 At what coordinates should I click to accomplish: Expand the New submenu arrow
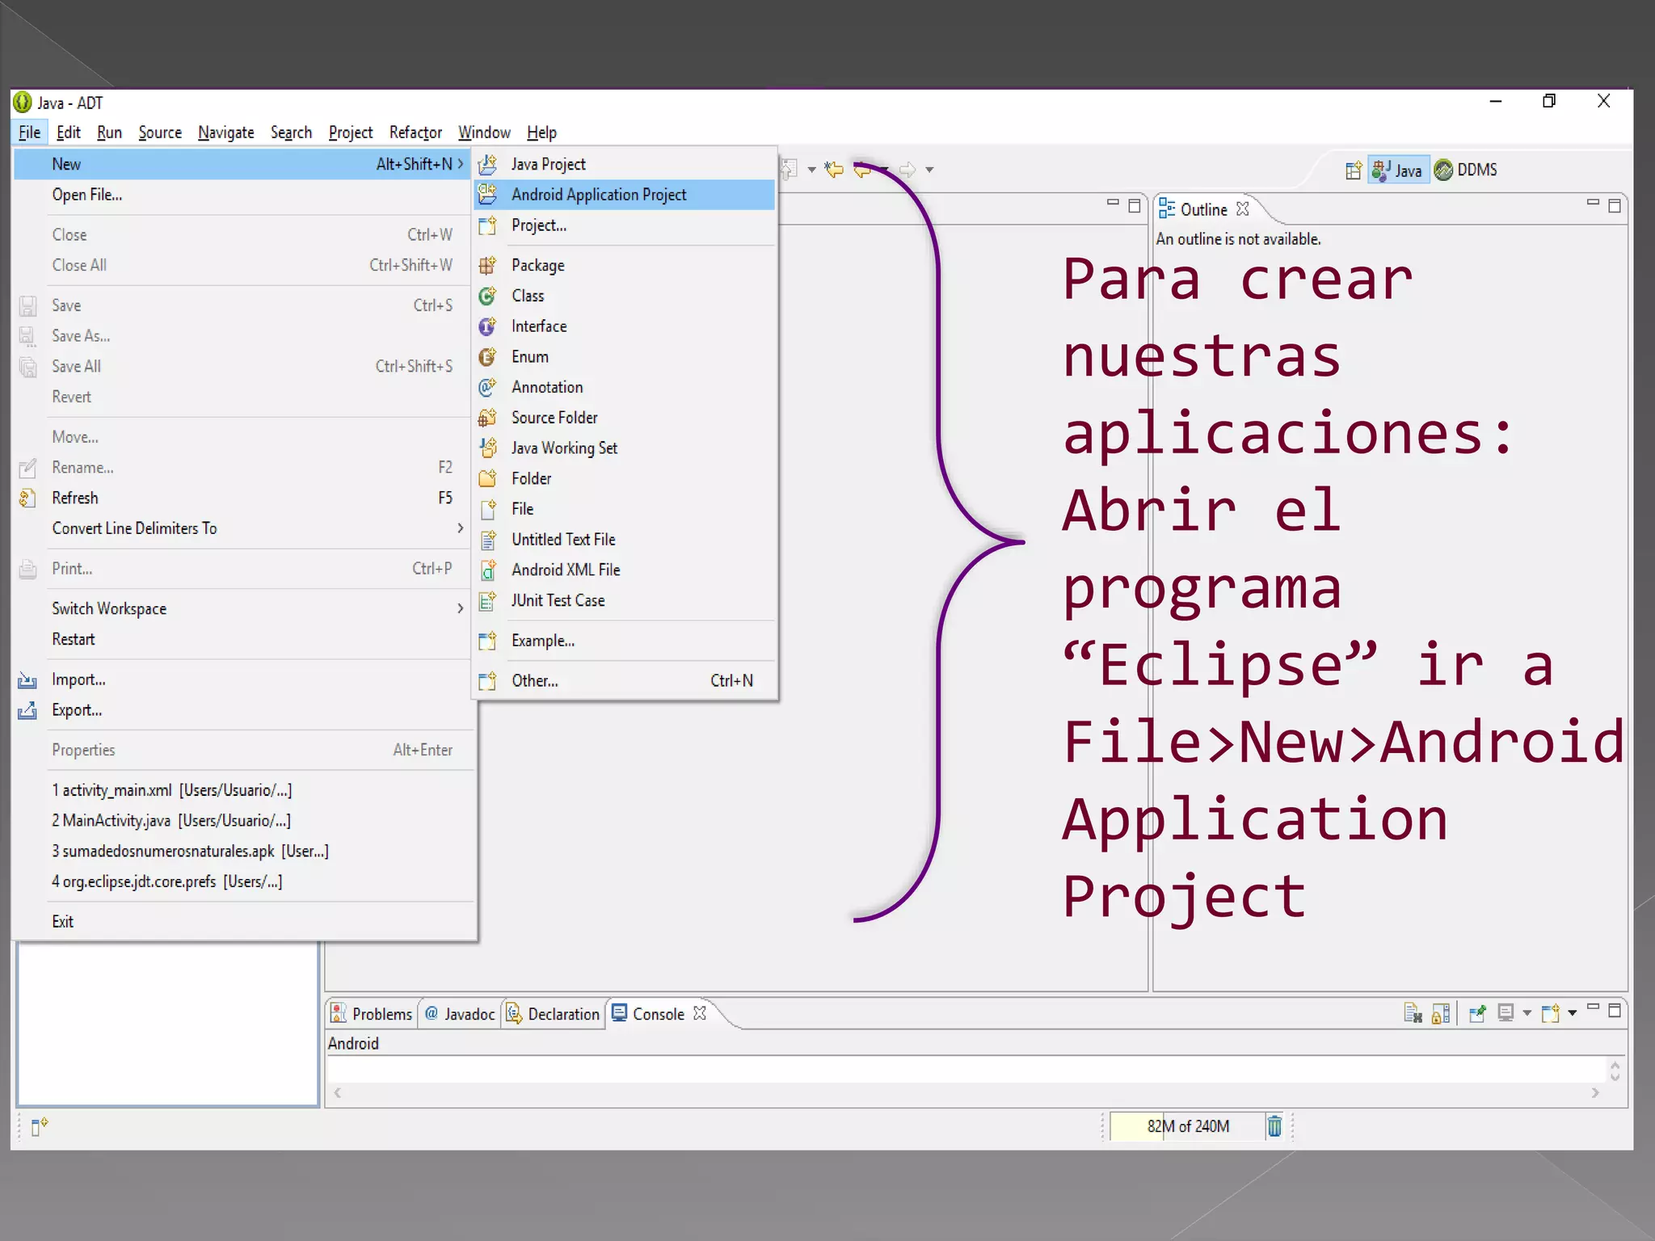(x=461, y=164)
